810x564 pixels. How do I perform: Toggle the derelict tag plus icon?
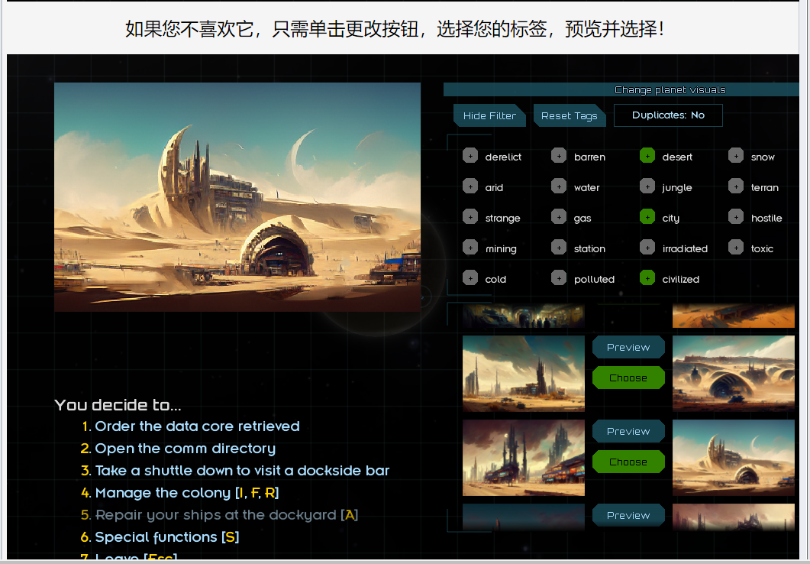tap(470, 156)
